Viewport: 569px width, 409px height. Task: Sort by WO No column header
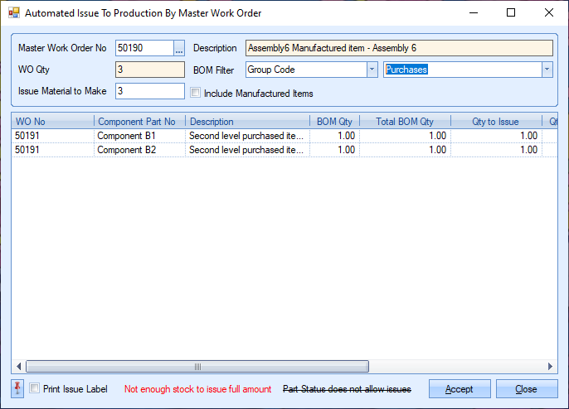click(52, 122)
